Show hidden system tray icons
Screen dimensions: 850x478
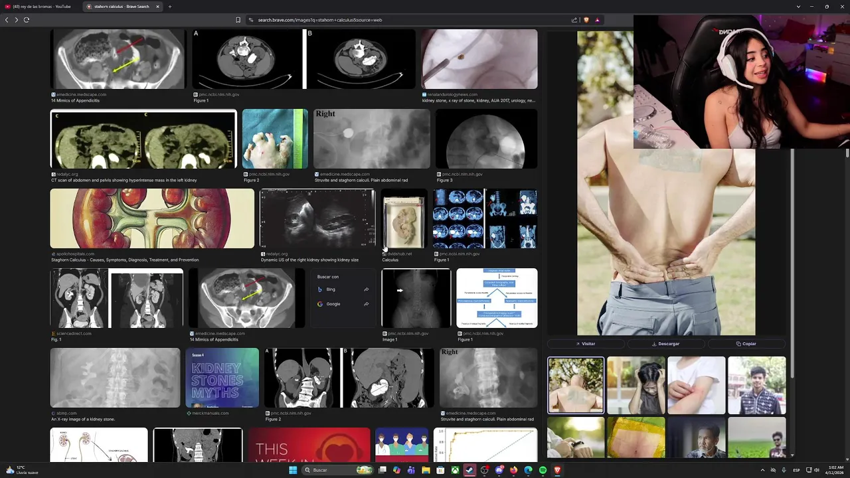pos(762,470)
